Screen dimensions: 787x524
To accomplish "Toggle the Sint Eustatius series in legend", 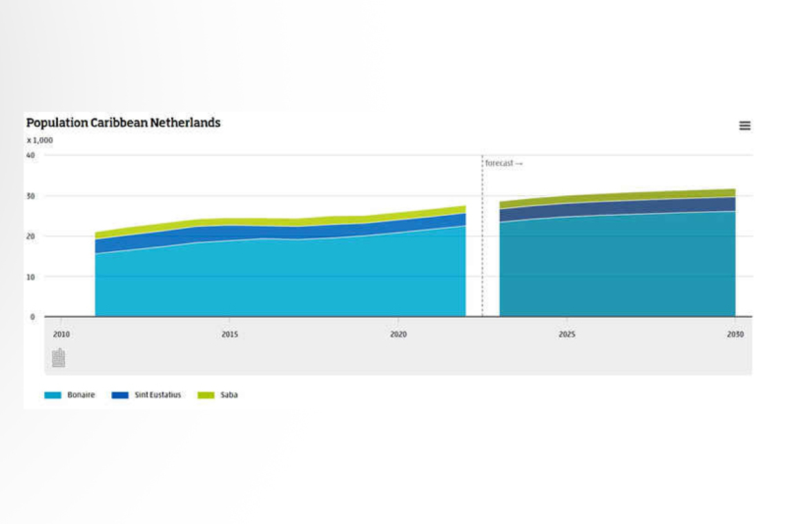I will (146, 395).
